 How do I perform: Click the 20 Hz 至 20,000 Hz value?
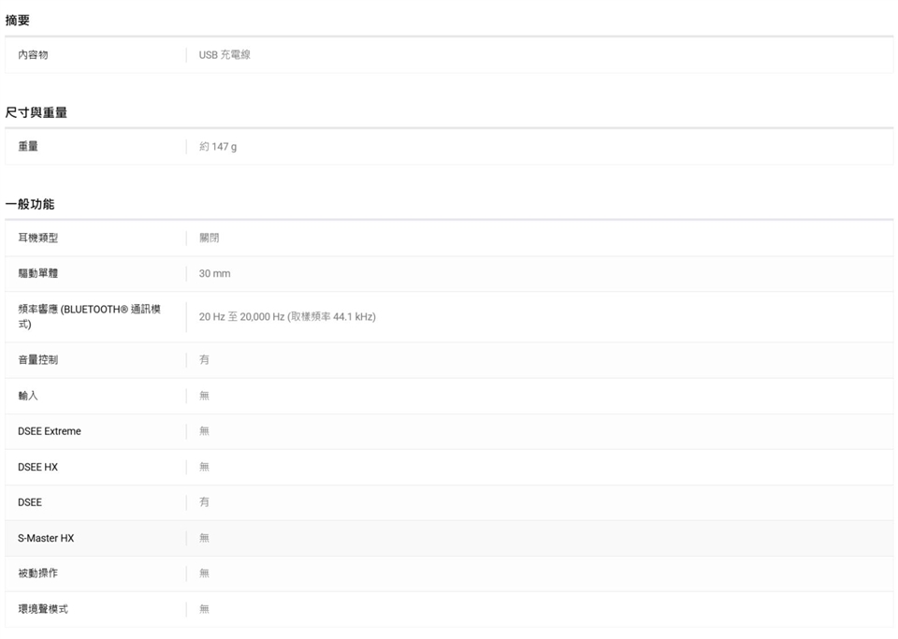tap(287, 317)
